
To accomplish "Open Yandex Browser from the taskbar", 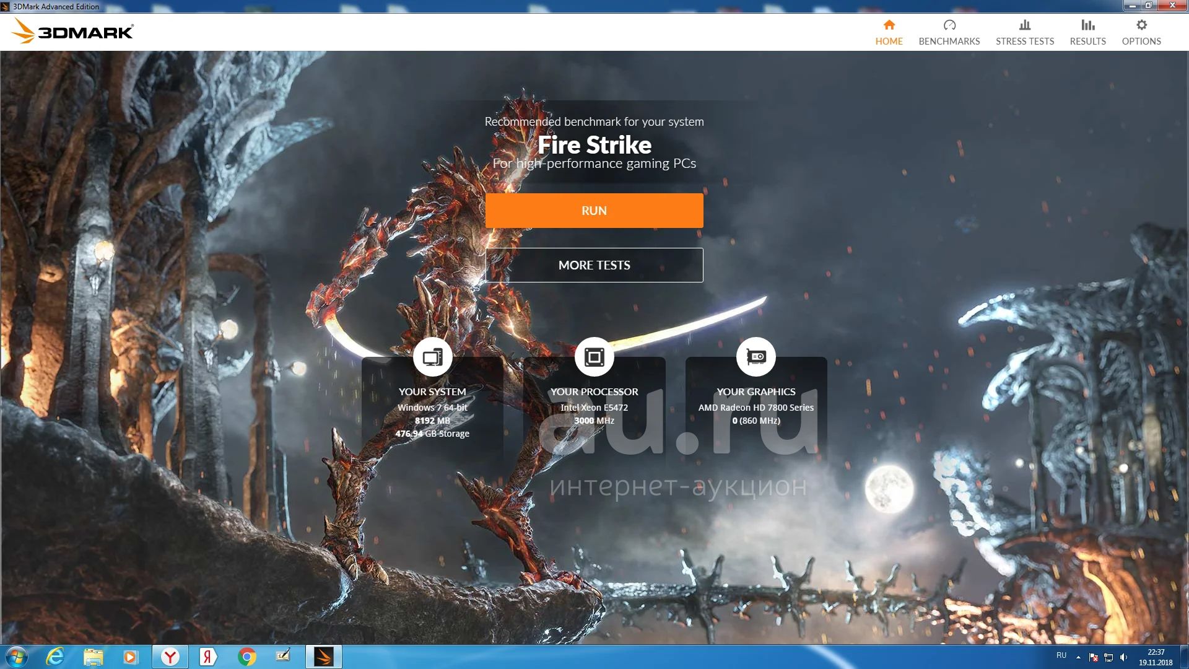I will [x=170, y=657].
